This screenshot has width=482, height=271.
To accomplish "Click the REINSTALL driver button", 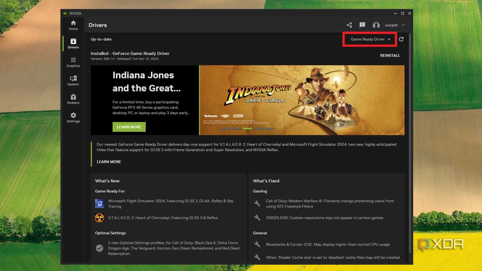I will [x=390, y=55].
